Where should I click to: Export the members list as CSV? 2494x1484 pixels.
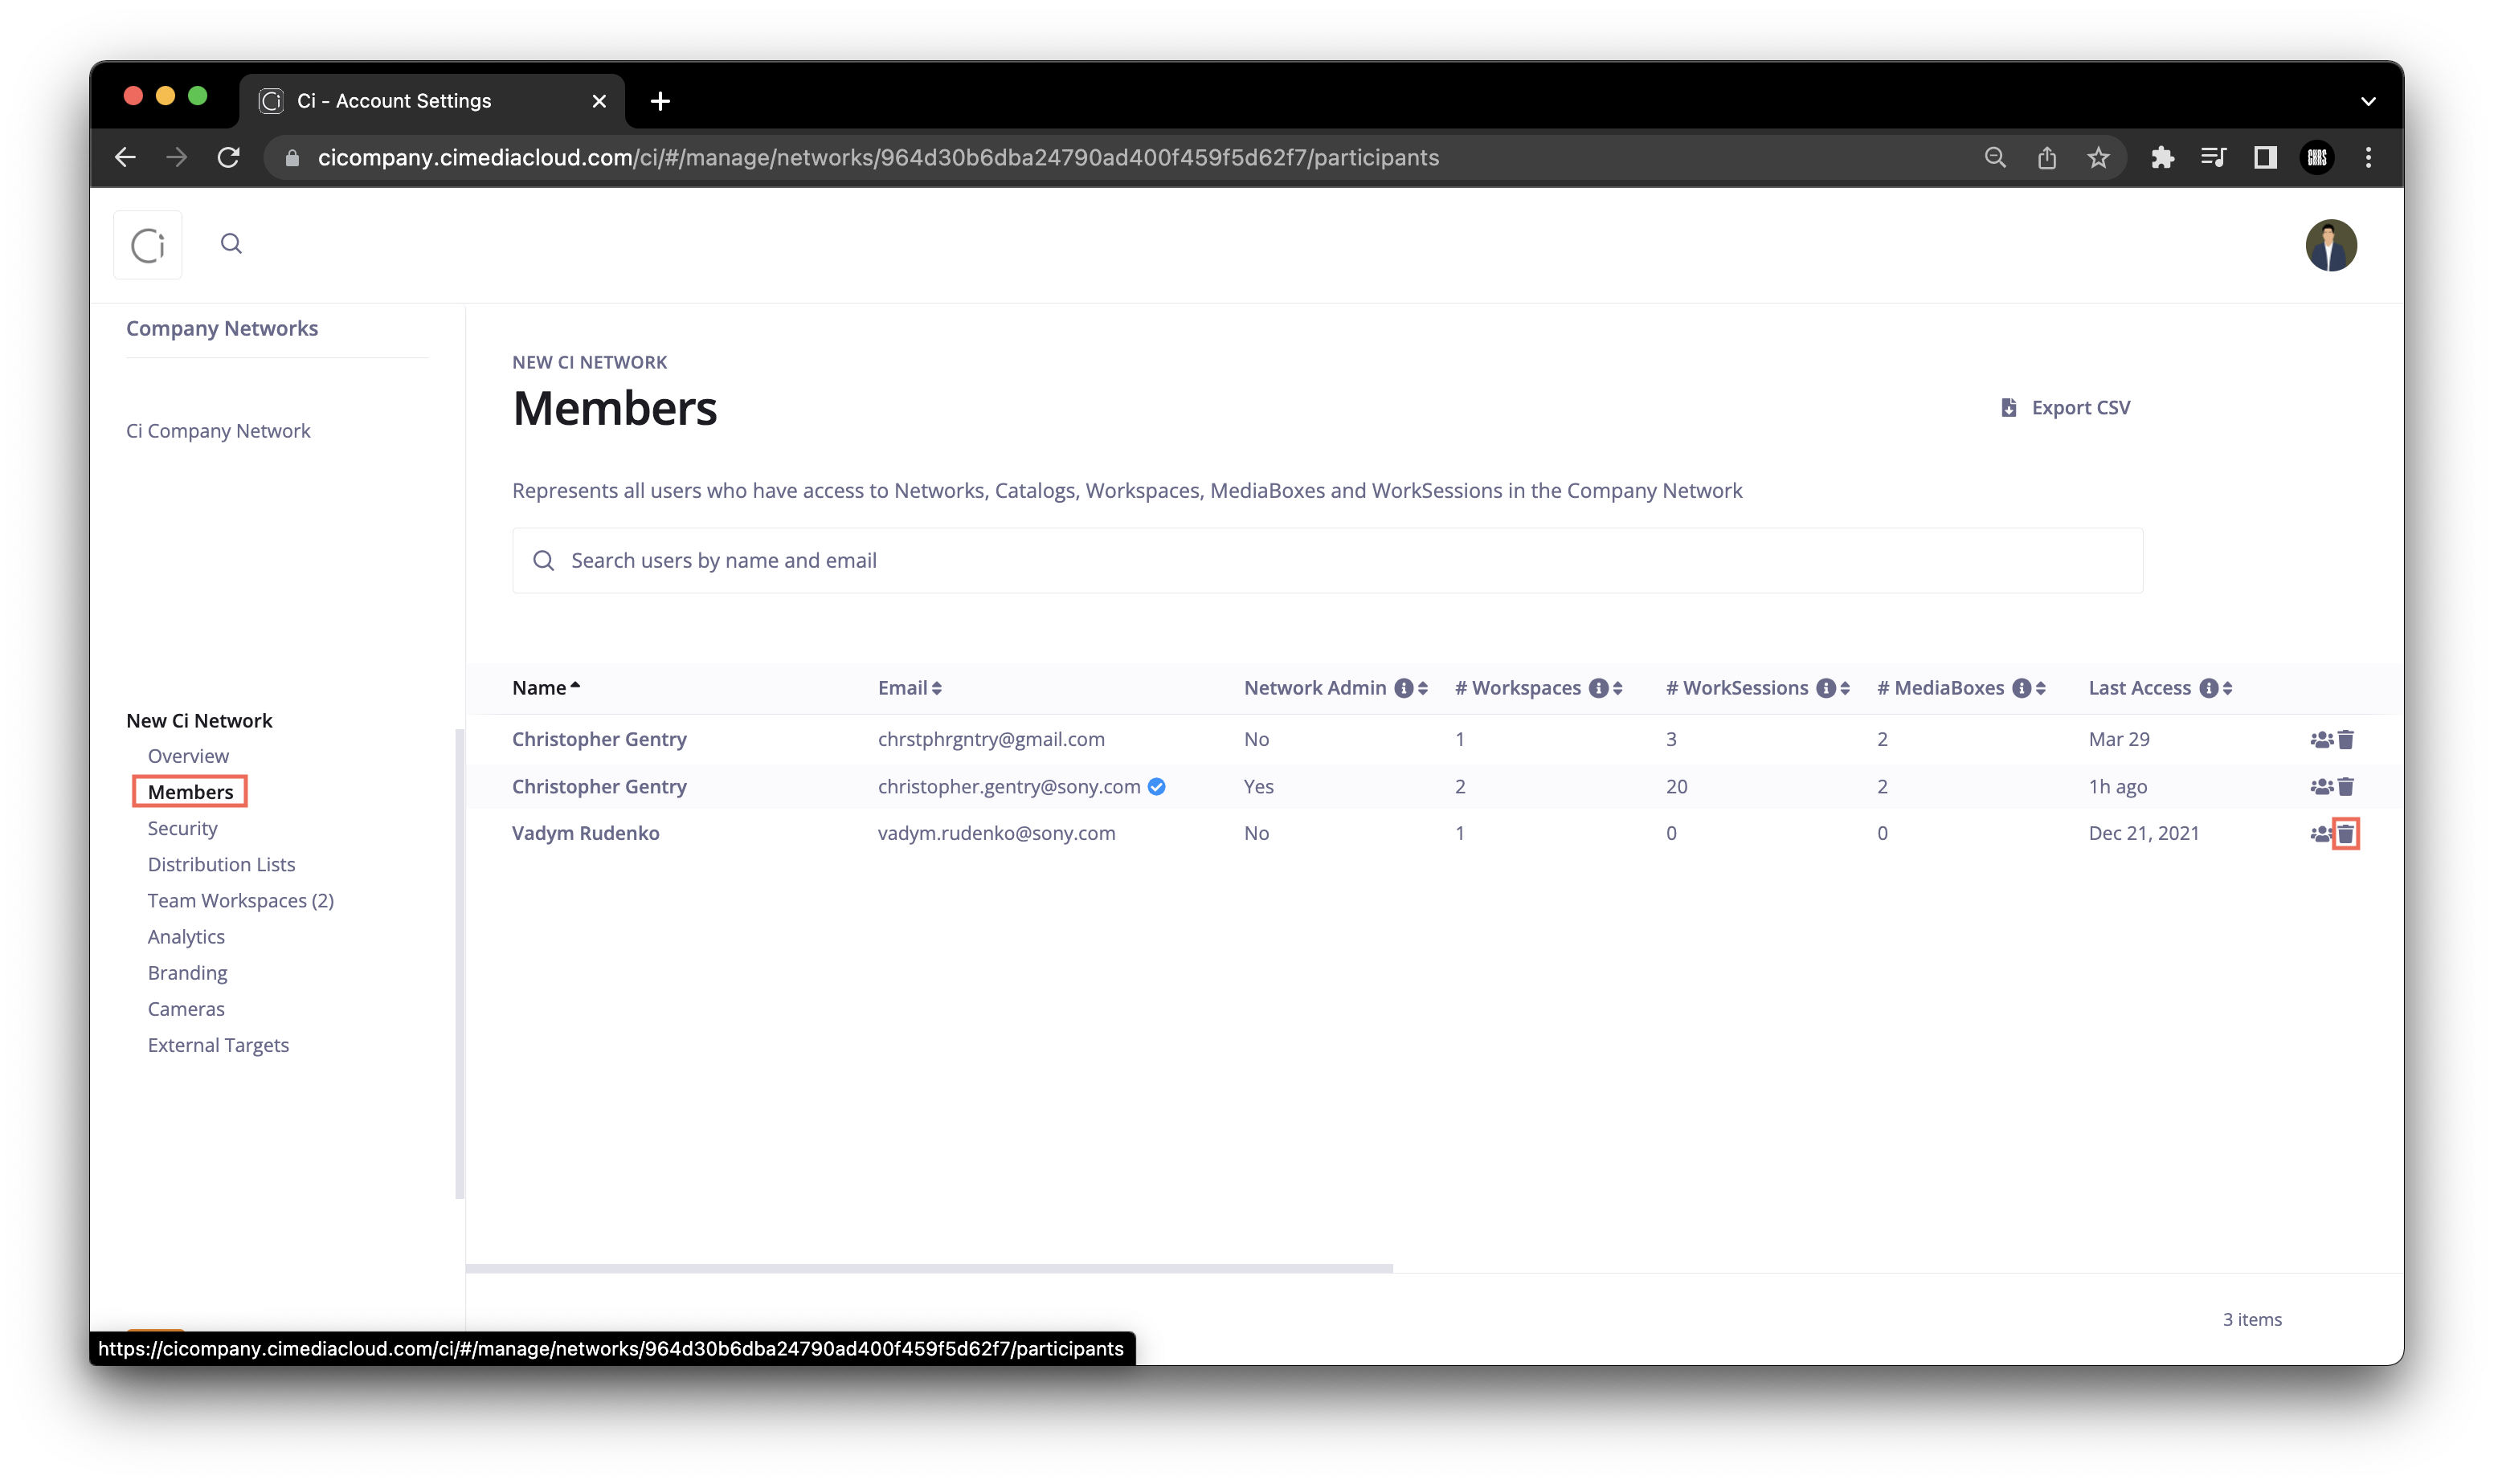2065,408
